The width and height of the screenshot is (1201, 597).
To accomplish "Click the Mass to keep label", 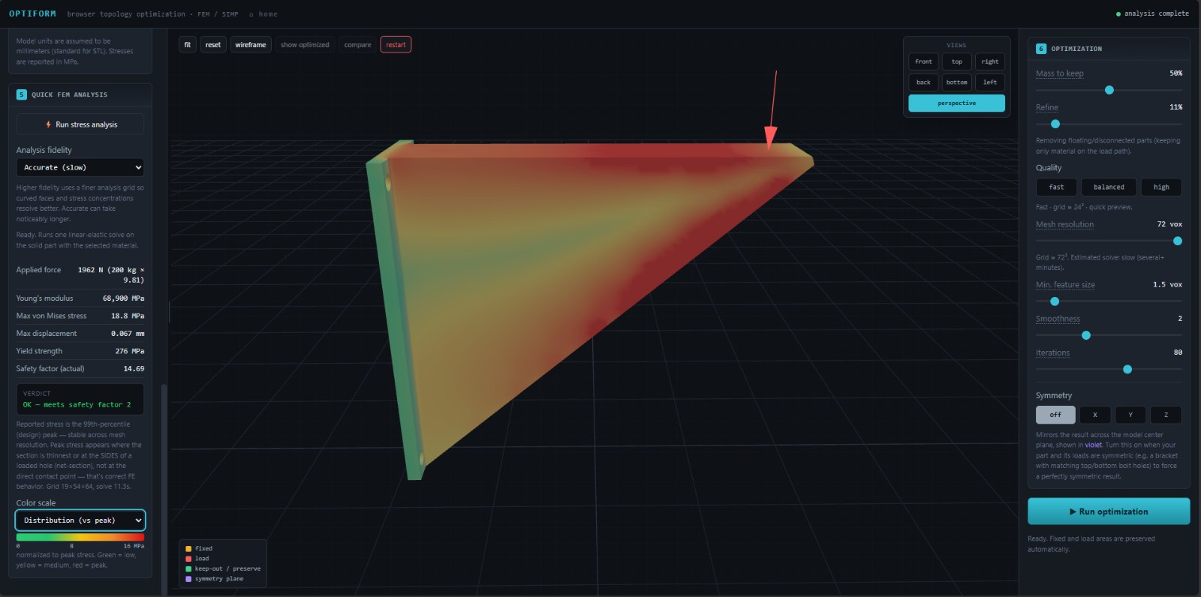I will click(1059, 73).
